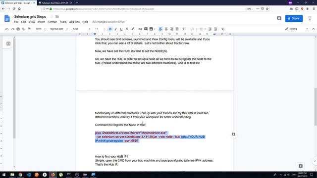Expand numbered list options arrow
The height and width of the screenshot is (178, 317).
pyautogui.click(x=196, y=29)
